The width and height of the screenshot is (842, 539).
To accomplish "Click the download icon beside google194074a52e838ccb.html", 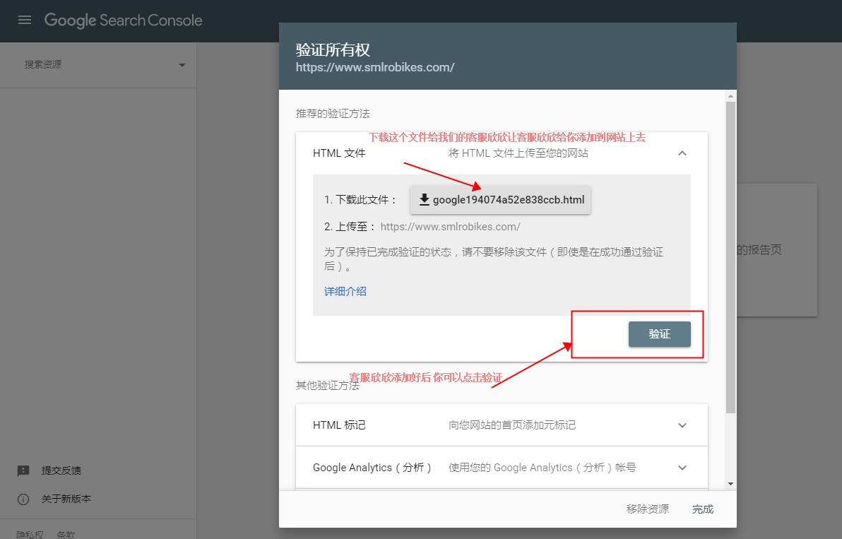I will 424,200.
